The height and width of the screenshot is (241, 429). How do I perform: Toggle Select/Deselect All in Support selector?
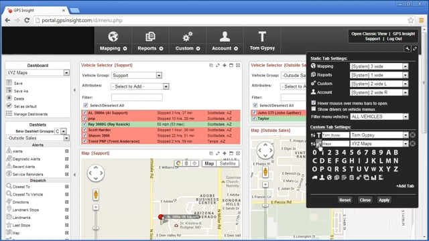pyautogui.click(x=86, y=105)
